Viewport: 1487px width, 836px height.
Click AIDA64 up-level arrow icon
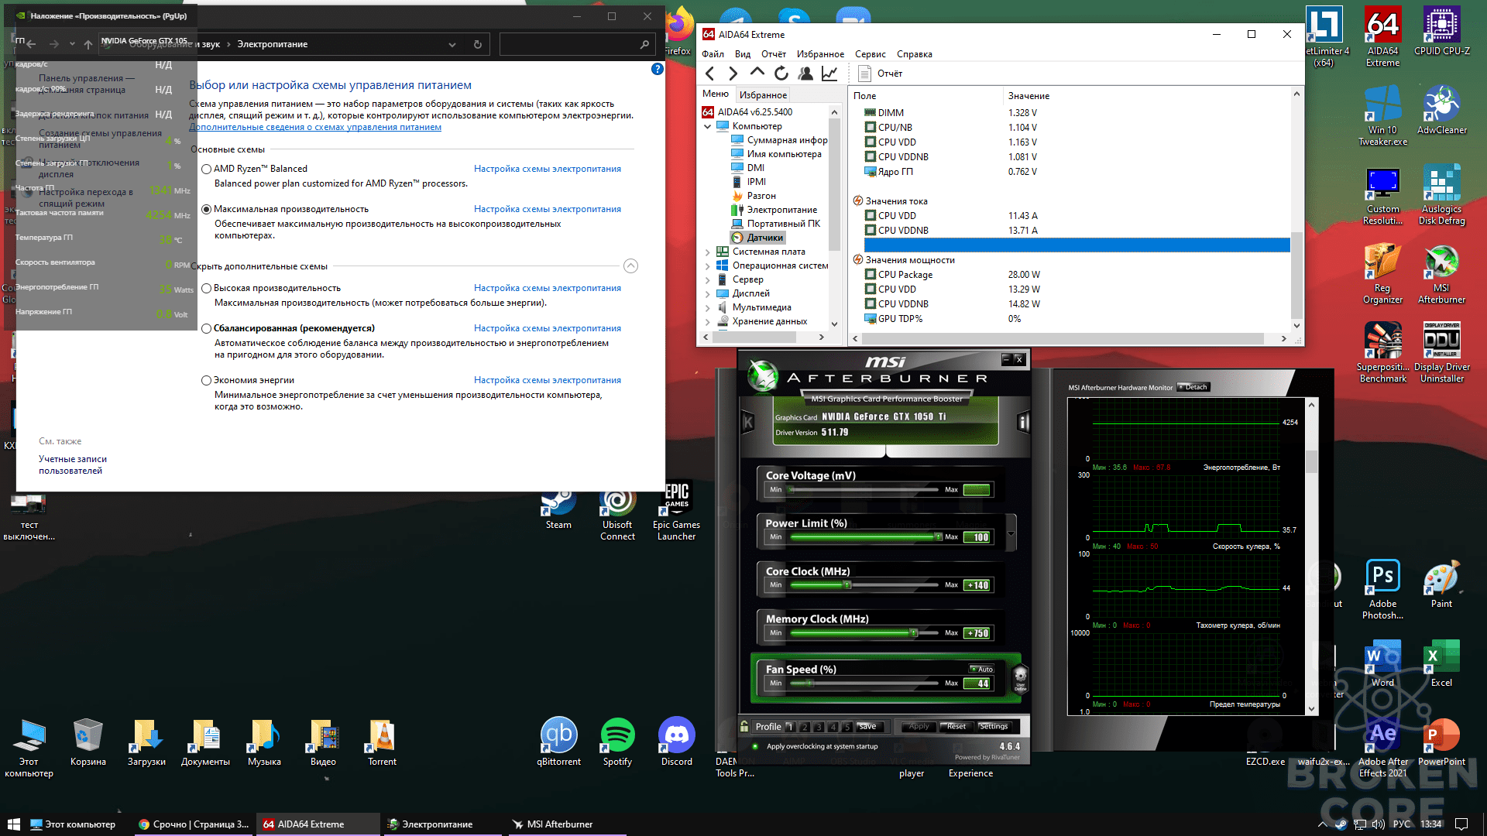tap(757, 73)
